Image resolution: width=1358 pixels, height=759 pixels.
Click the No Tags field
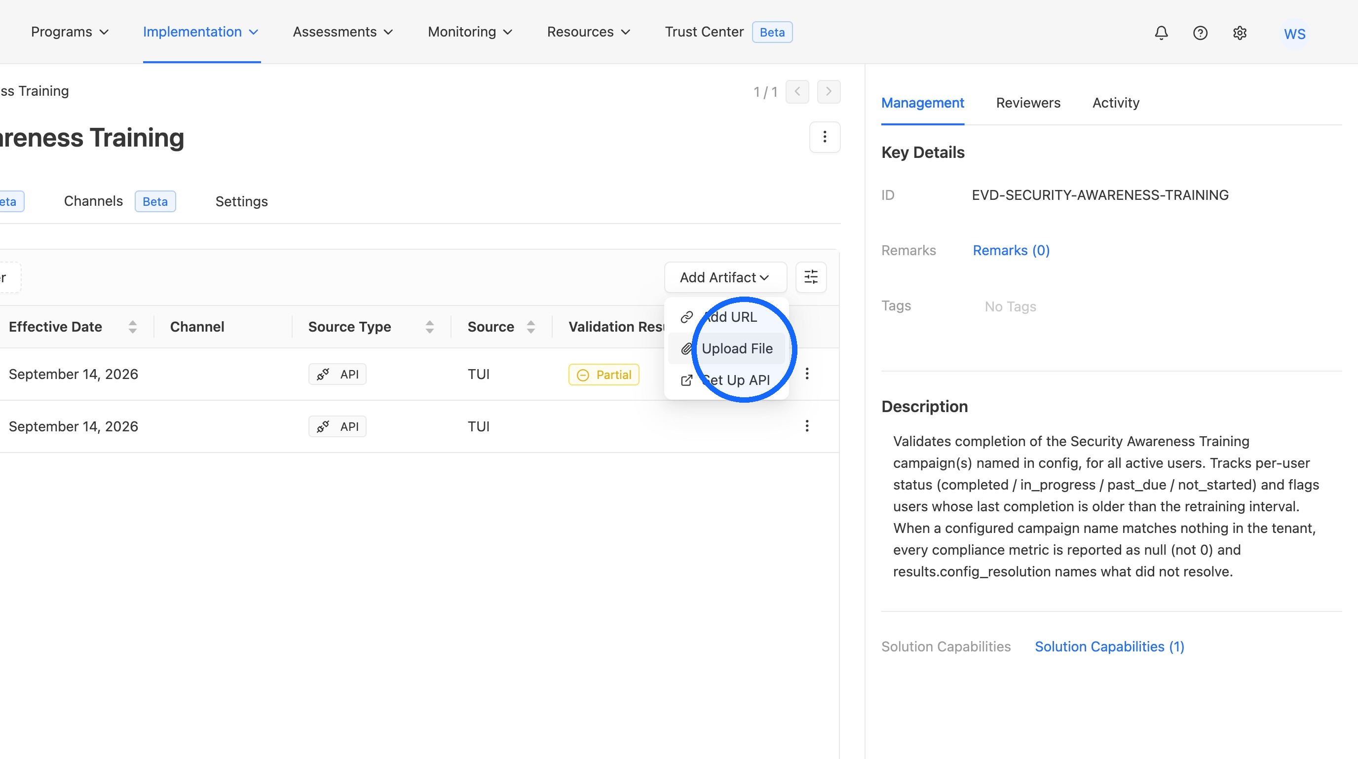coord(1010,307)
